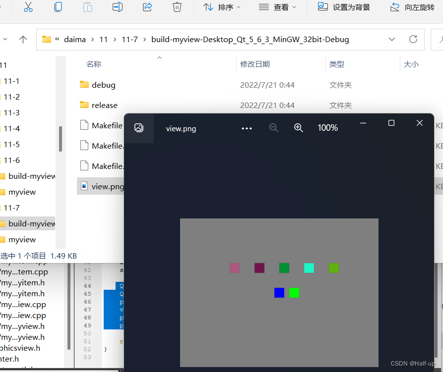Zoom in on view.png in Photos viewer
The height and width of the screenshot is (372, 443).
(298, 127)
